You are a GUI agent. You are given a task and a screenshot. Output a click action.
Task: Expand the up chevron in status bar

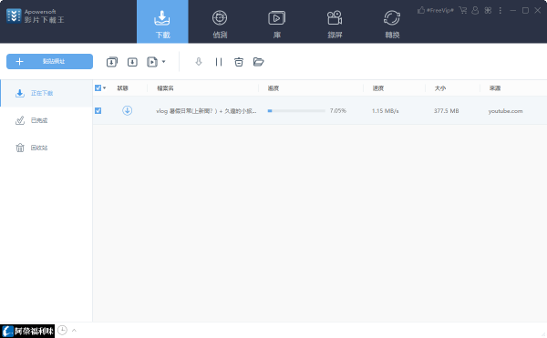[74, 330]
